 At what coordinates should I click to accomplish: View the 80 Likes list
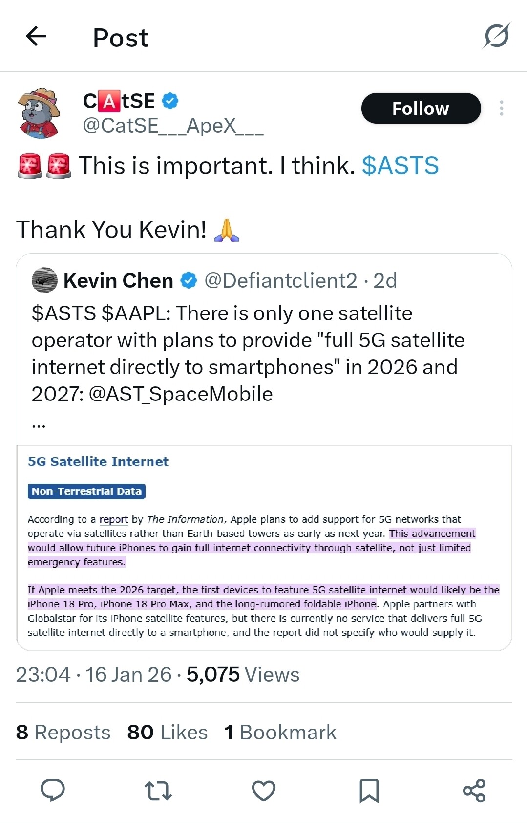tap(168, 732)
